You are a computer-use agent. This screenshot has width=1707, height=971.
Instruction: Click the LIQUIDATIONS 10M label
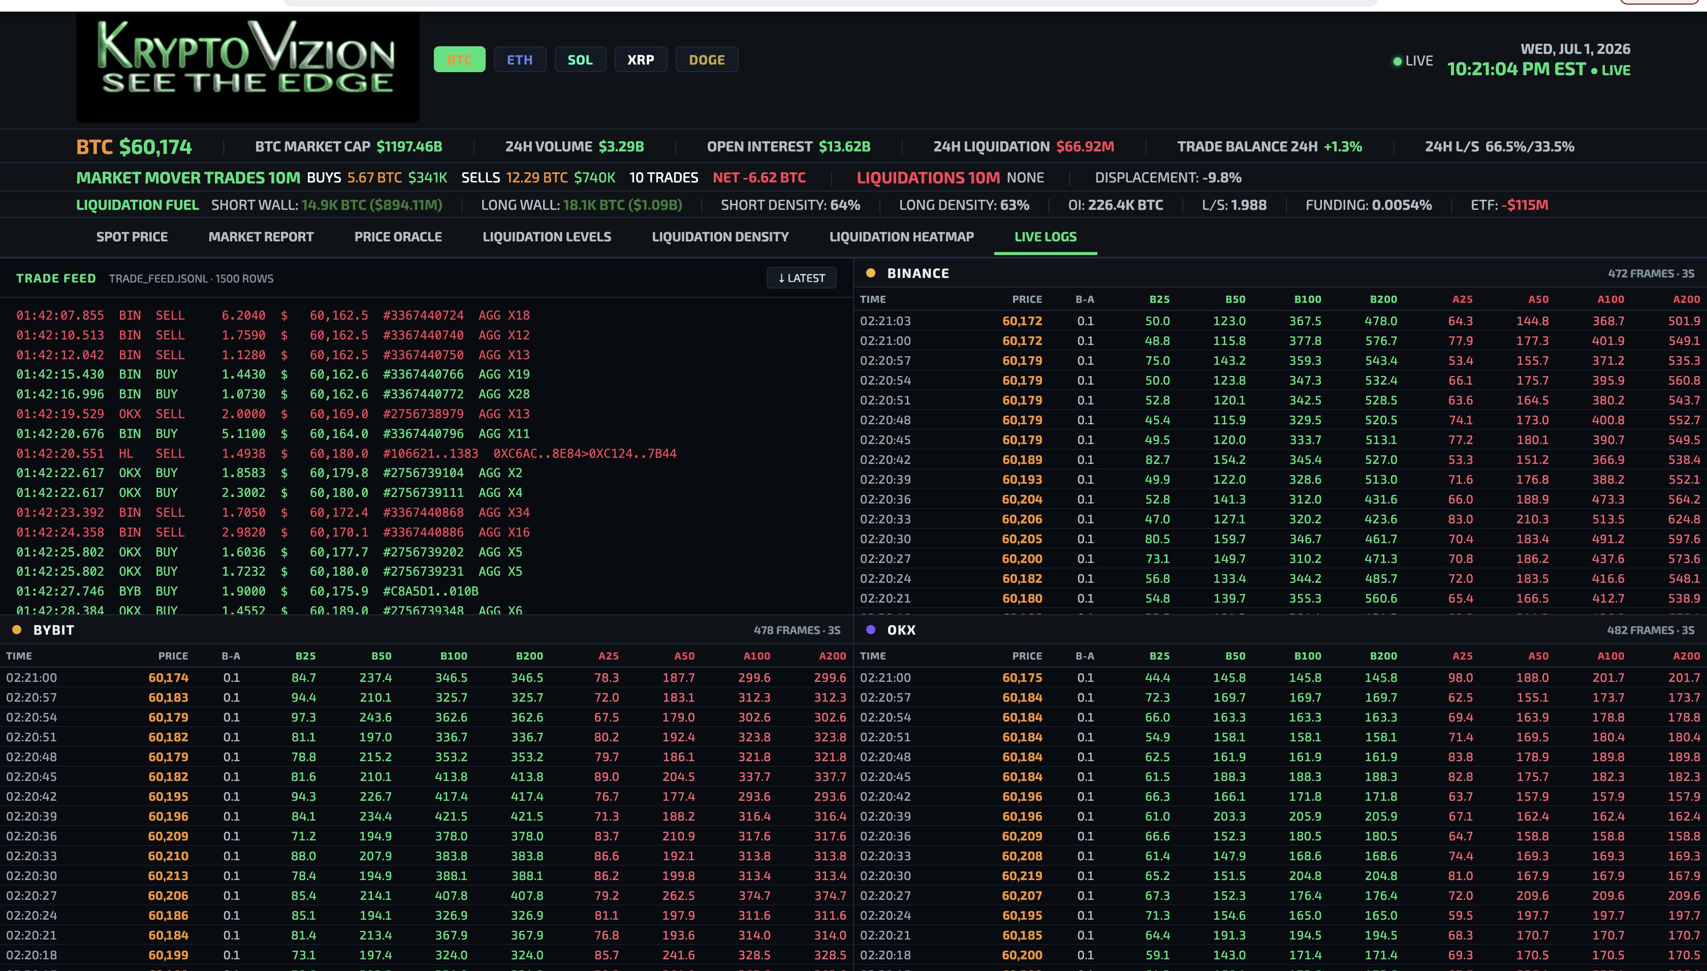coord(928,178)
